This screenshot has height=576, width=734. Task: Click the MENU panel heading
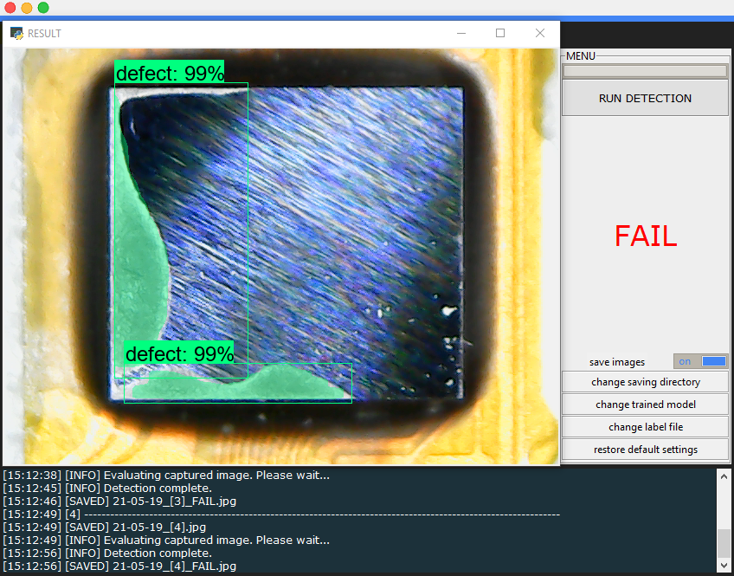pos(581,55)
